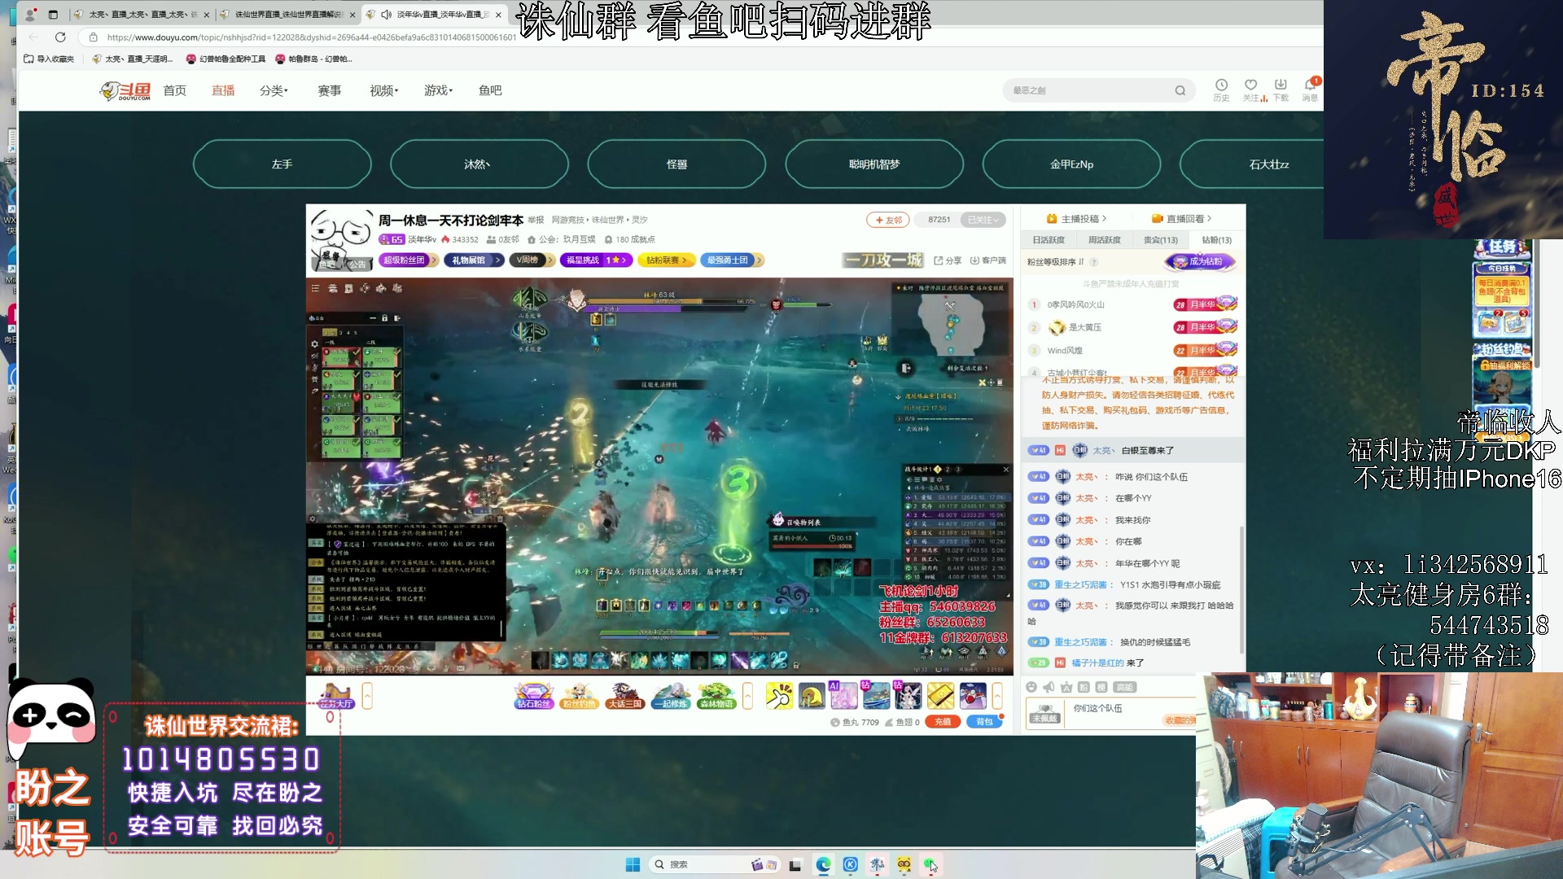1563x879 pixels.
Task: Click the 高能 chat option toggle
Action: [x=1124, y=687]
